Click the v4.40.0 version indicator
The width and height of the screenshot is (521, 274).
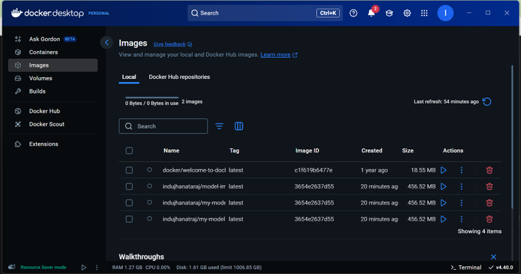tap(500, 267)
